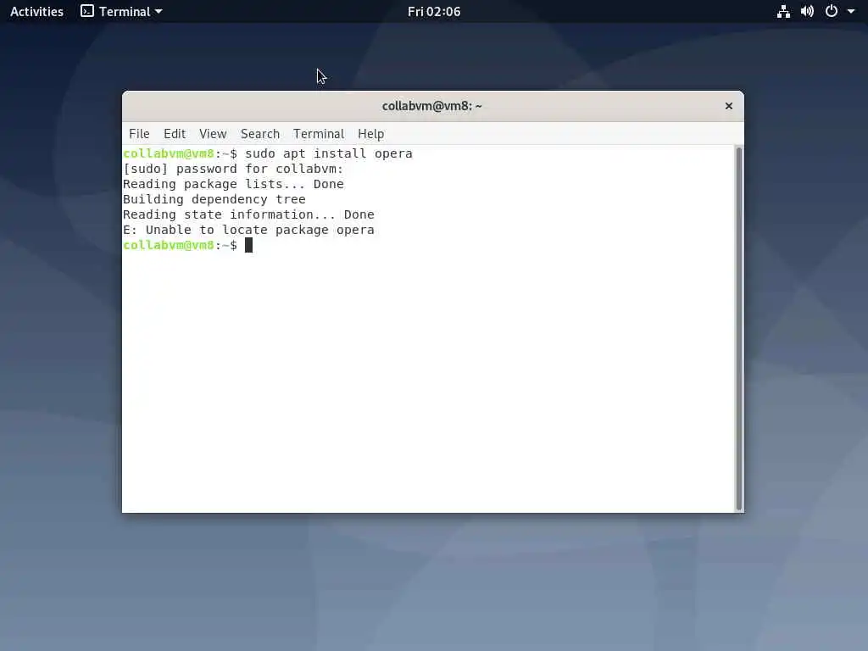Open the Edit menu
The image size is (868, 651).
point(175,134)
